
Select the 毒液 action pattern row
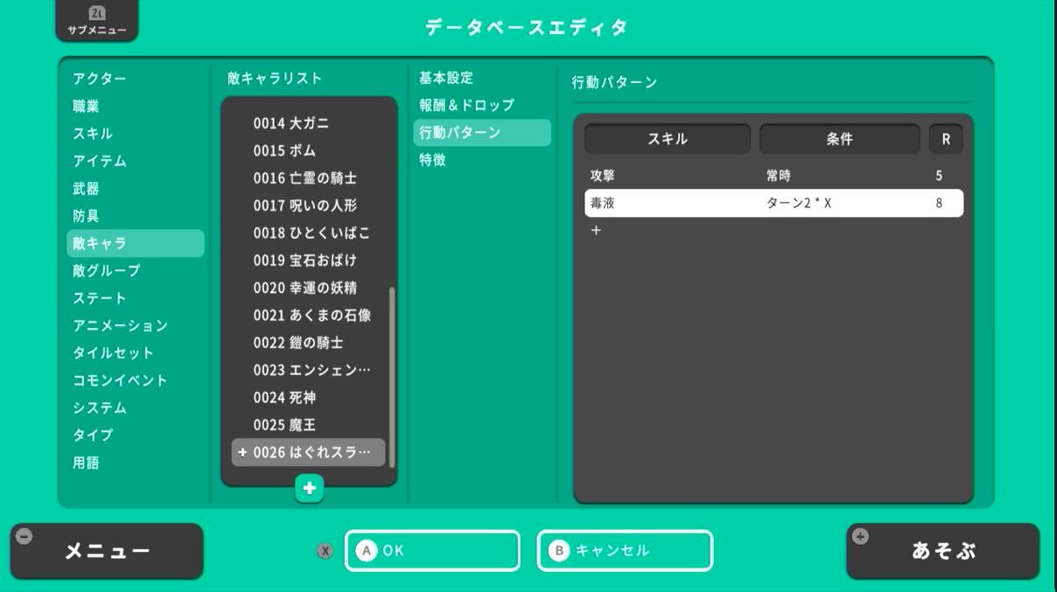pyautogui.click(x=773, y=202)
